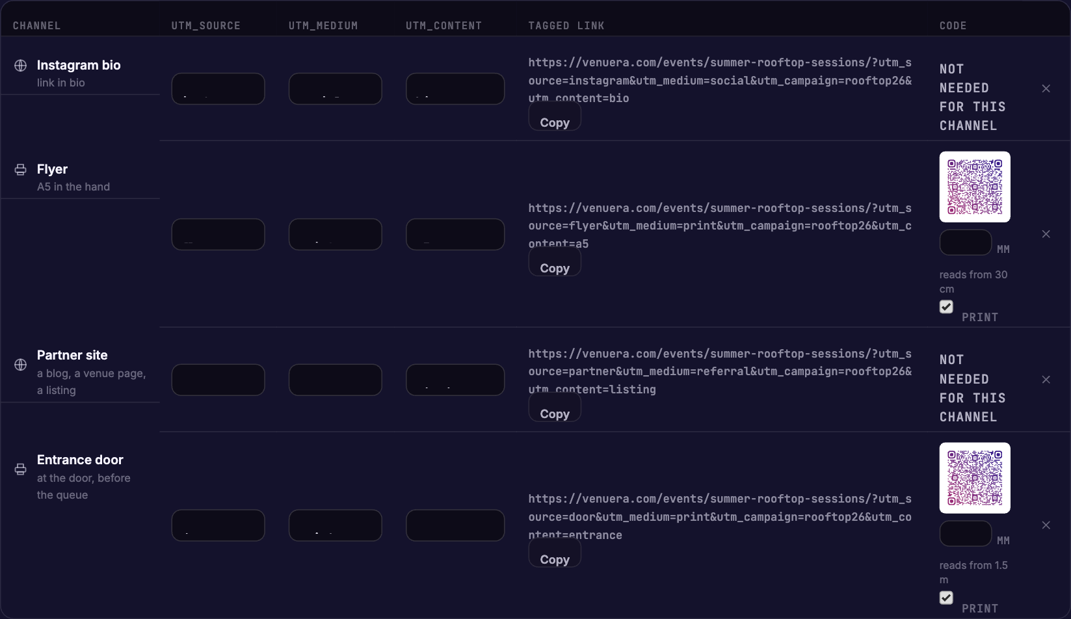Click 'link in bio' description text

point(61,83)
